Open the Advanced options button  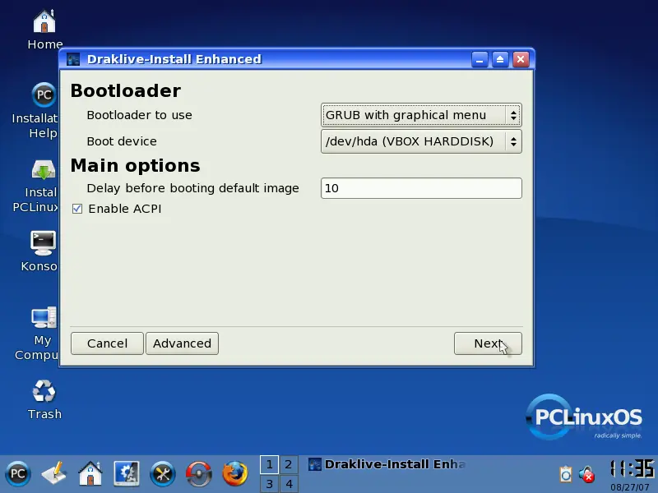(x=182, y=343)
